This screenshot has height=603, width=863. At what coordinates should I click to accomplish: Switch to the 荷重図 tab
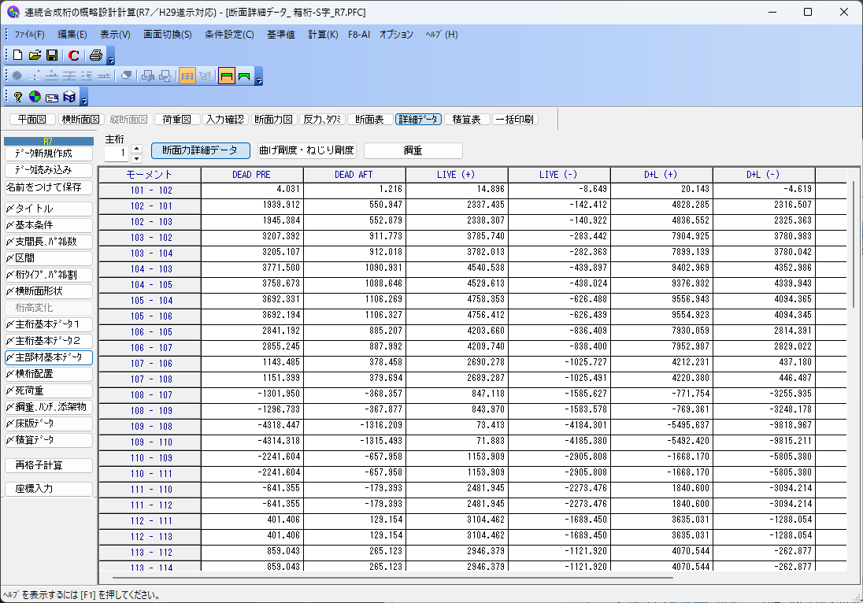point(176,120)
